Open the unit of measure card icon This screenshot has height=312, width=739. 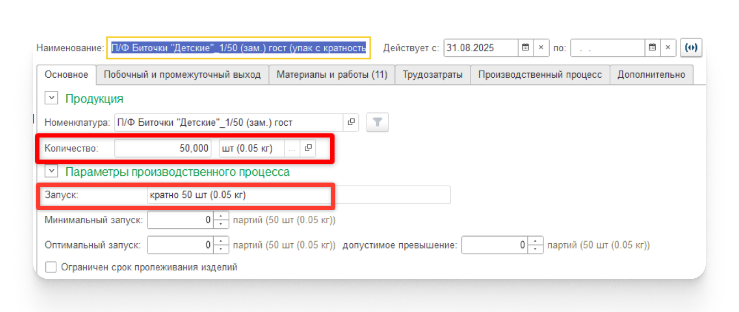pos(308,148)
